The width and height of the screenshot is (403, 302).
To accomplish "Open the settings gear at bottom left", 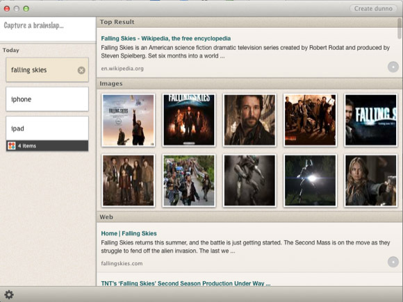I will (9, 294).
